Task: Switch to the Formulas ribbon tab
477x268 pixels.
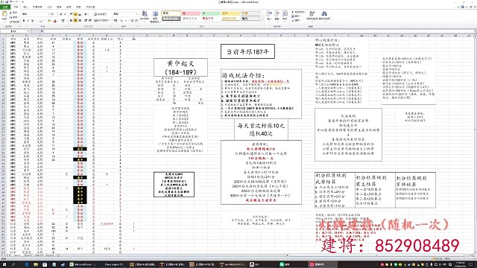Action: (x=49, y=7)
